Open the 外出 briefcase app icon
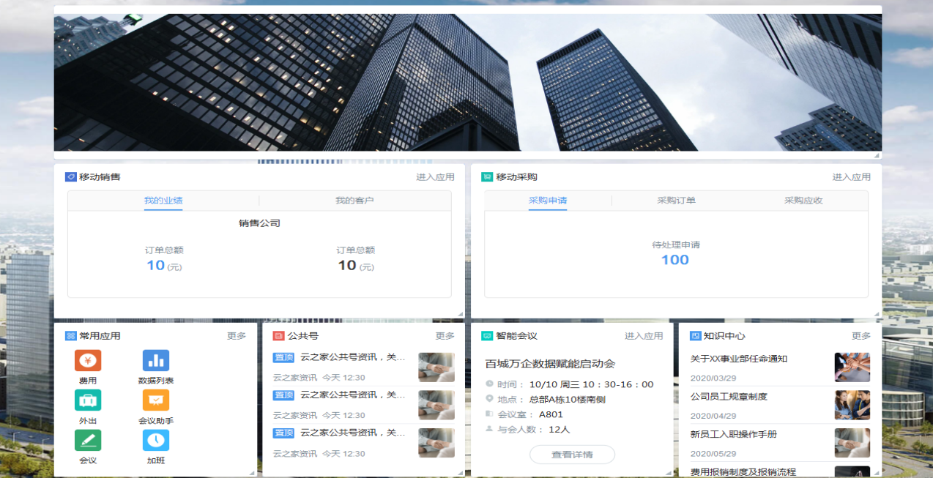The height and width of the screenshot is (478, 933). (88, 400)
